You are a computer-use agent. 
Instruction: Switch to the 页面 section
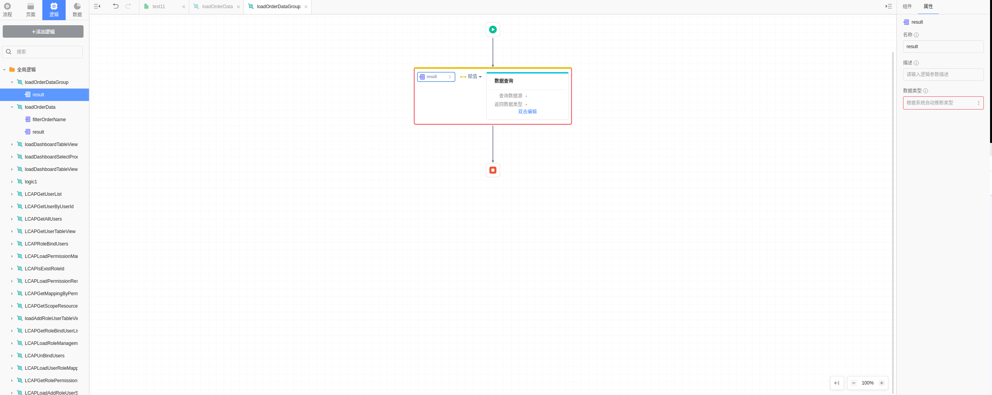click(31, 10)
